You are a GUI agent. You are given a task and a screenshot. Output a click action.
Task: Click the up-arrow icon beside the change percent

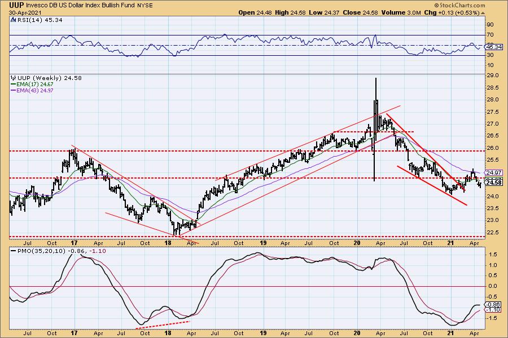click(x=483, y=13)
